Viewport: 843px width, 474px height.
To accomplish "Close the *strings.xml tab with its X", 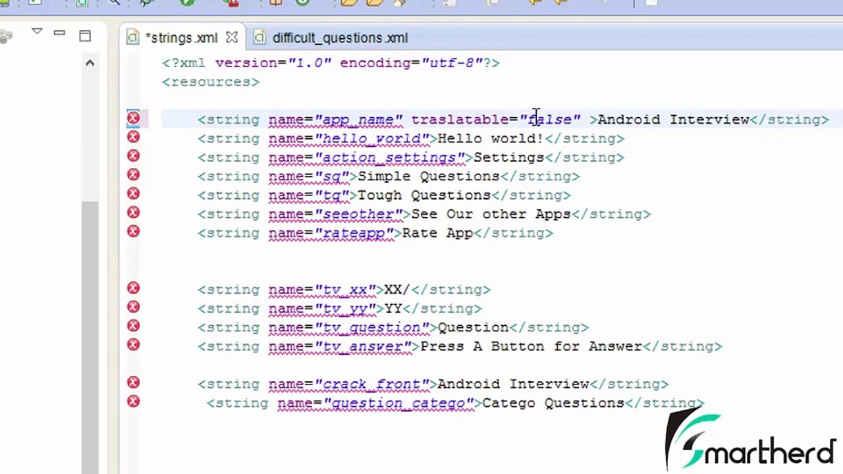I will click(231, 38).
